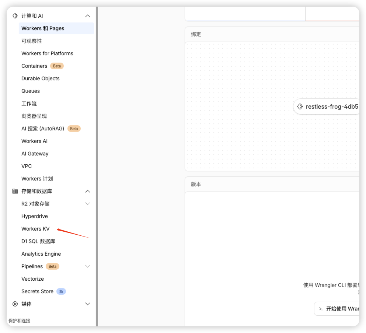This screenshot has height=333, width=366.
Task: Click the media play icon in sidebar
Action: (15, 304)
